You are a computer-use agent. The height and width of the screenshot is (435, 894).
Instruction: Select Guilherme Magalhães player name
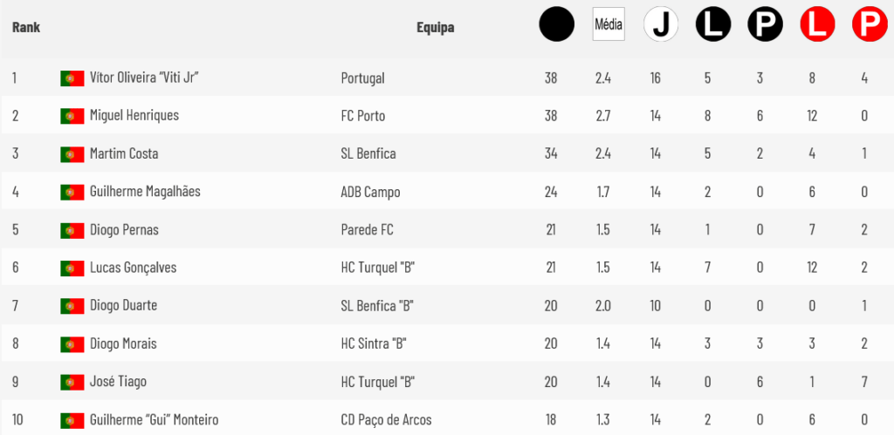(x=146, y=192)
